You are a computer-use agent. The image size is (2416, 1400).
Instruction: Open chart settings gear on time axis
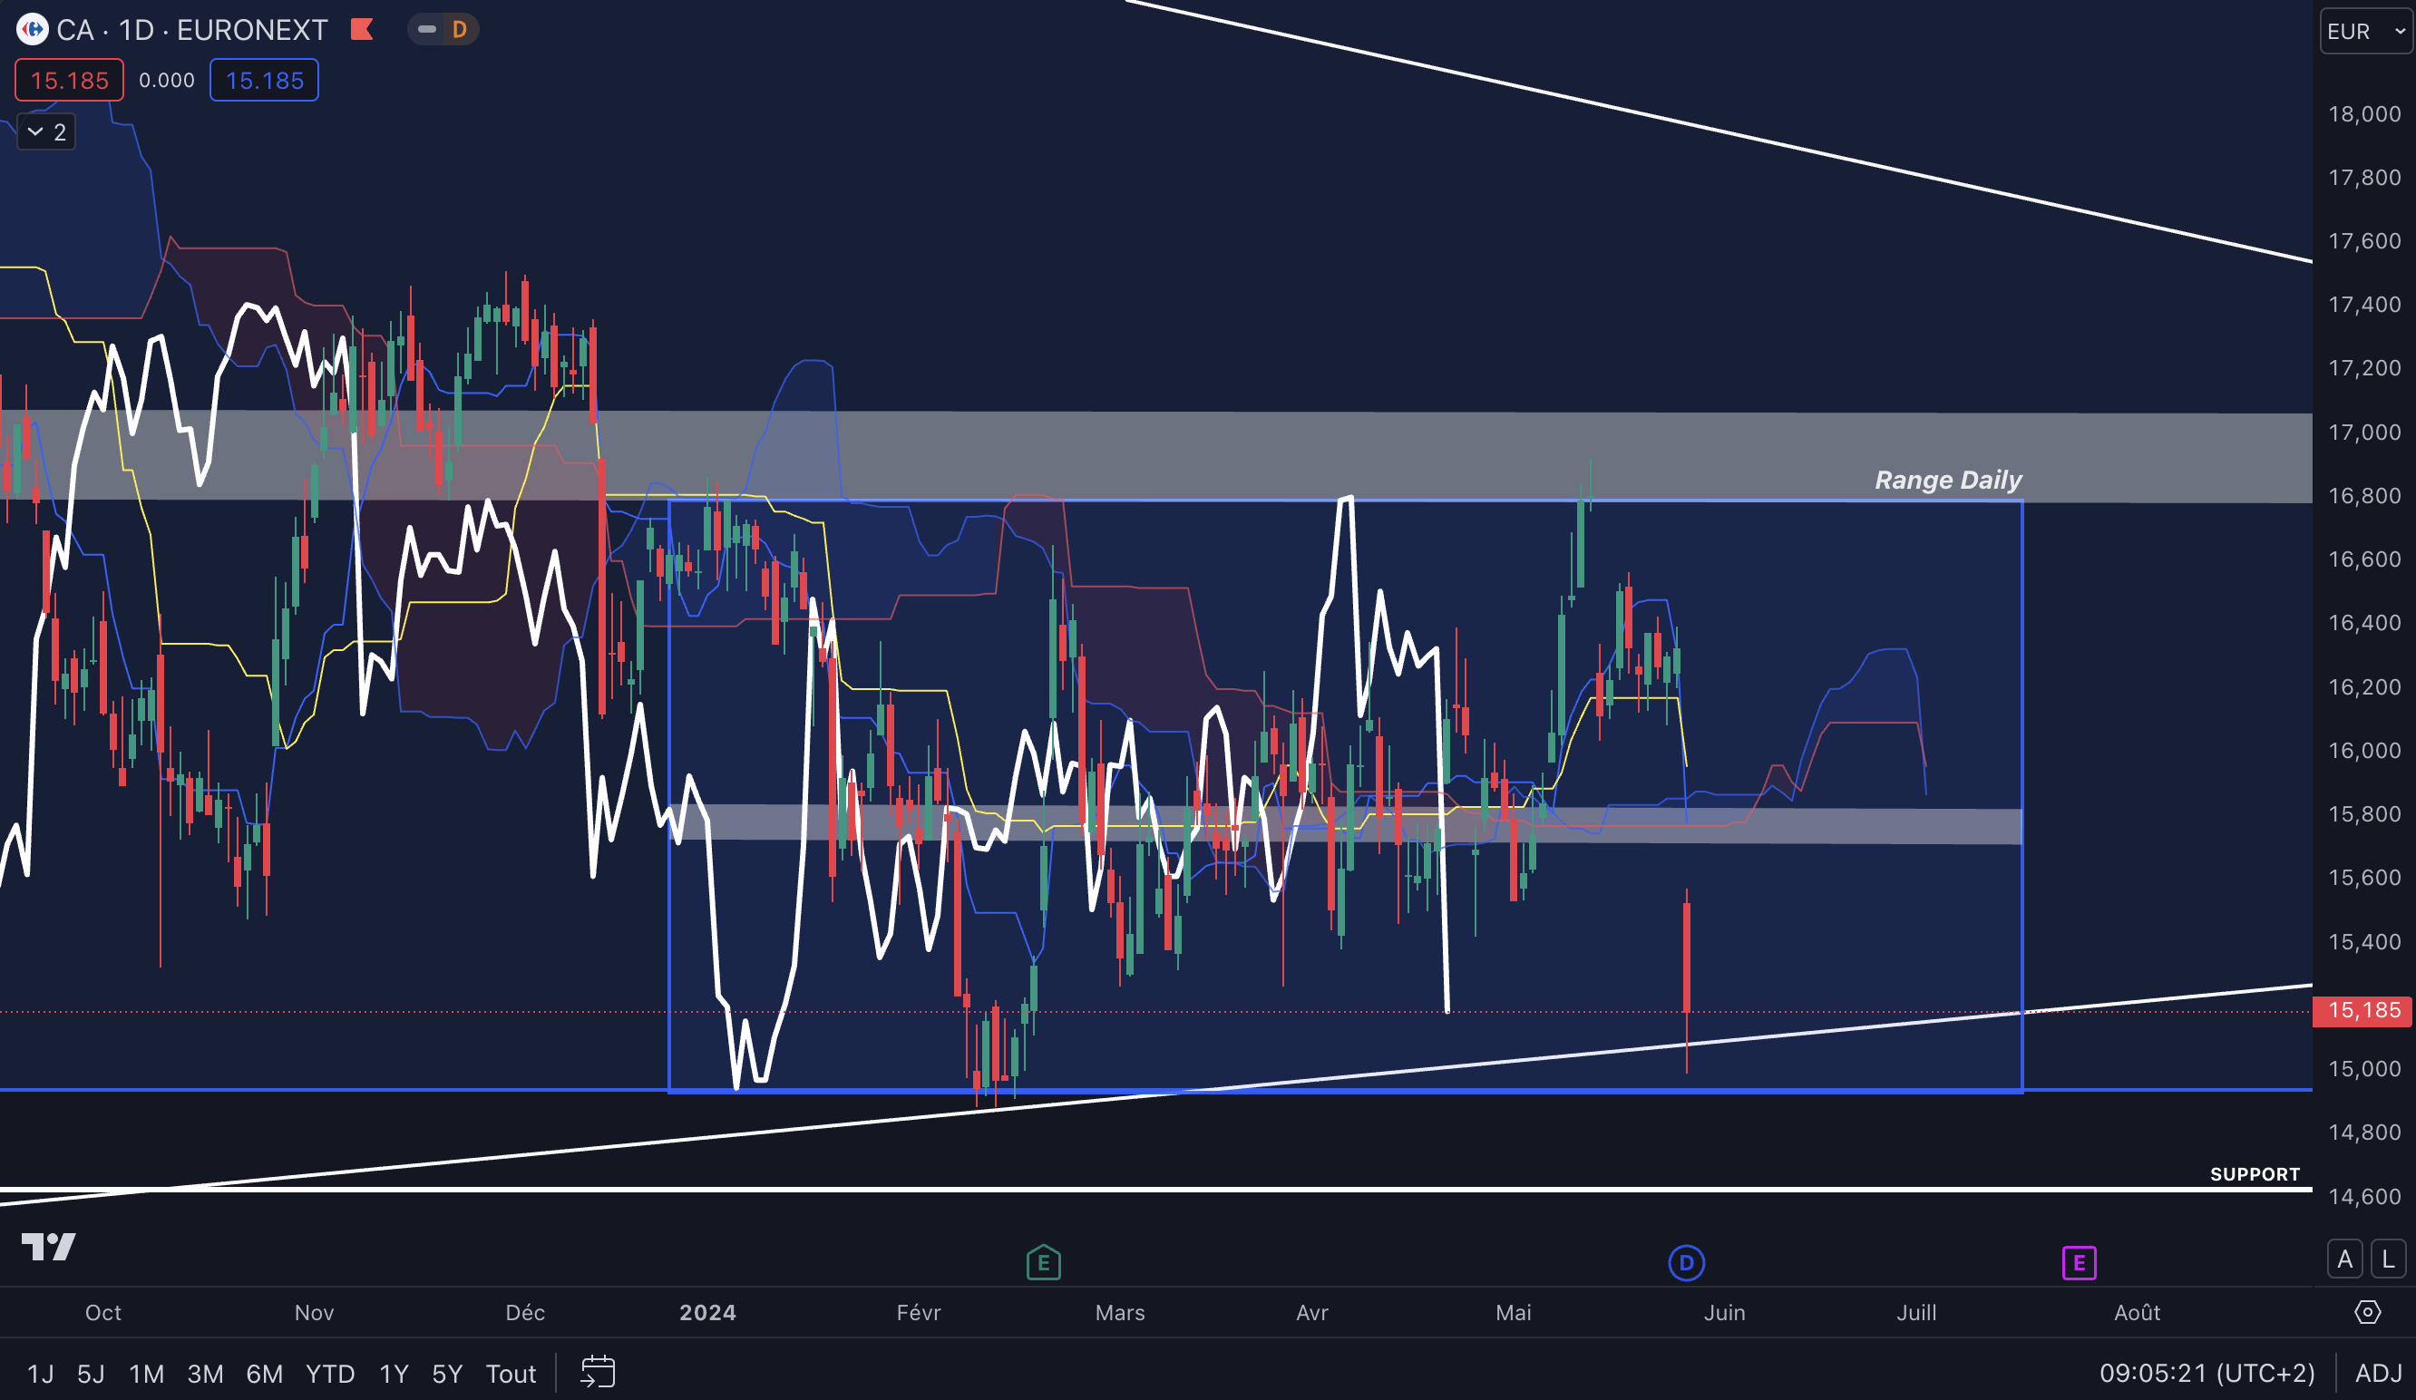(2367, 1312)
